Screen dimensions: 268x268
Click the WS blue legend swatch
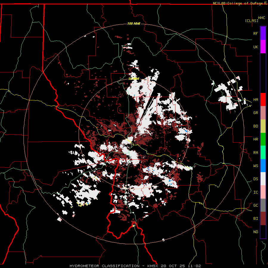coord(263,166)
